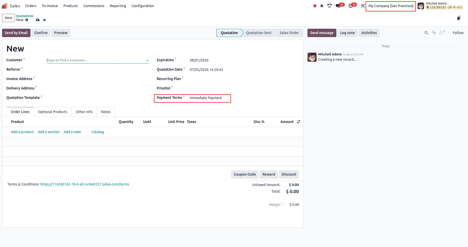The image size is (468, 247).
Task: Click the Amount column header
Action: pyautogui.click(x=287, y=122)
